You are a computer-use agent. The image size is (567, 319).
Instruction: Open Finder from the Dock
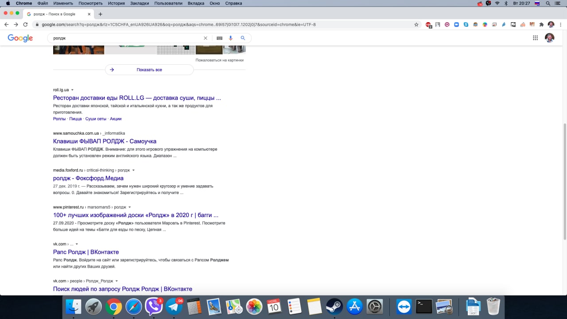click(74, 307)
